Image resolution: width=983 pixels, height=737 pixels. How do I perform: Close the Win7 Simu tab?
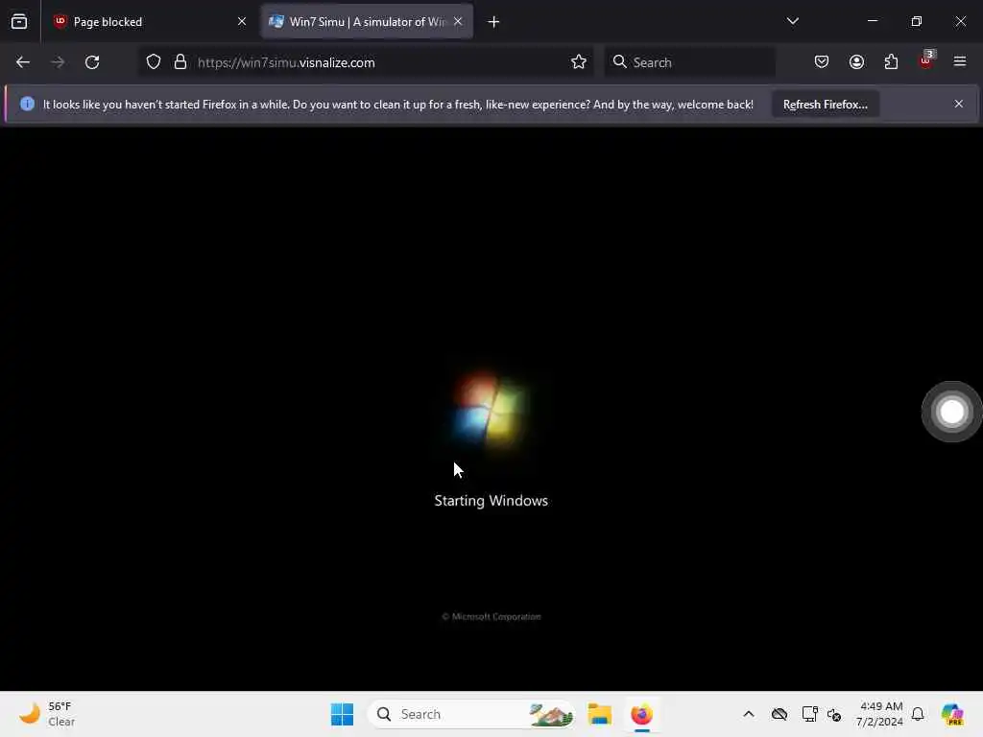click(x=458, y=21)
